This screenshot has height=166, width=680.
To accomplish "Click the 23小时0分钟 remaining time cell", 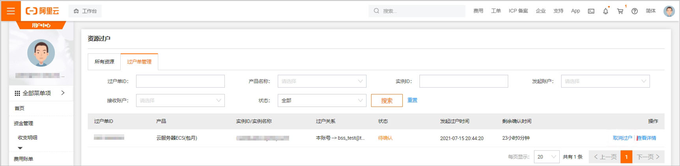I will [516, 138].
